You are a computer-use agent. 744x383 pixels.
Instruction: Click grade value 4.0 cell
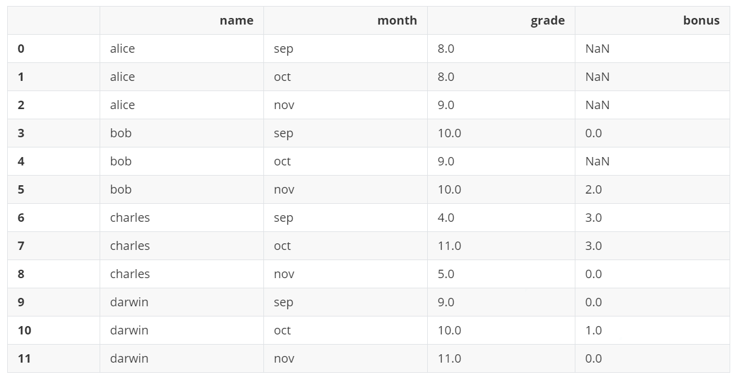pyautogui.click(x=446, y=218)
